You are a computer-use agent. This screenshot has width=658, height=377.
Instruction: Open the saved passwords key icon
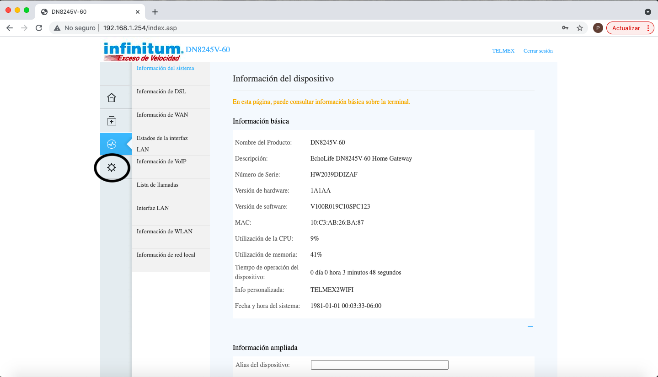[x=565, y=28]
